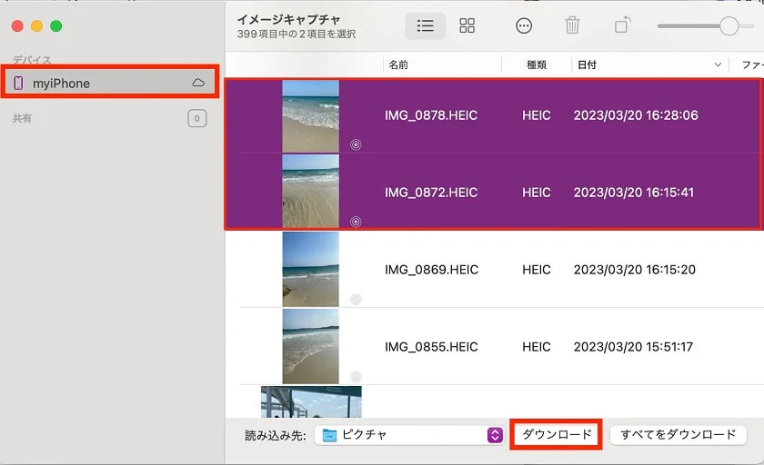Screen dimensions: 764x465
Task: Open the more options ellipsis menu
Action: pos(524,25)
